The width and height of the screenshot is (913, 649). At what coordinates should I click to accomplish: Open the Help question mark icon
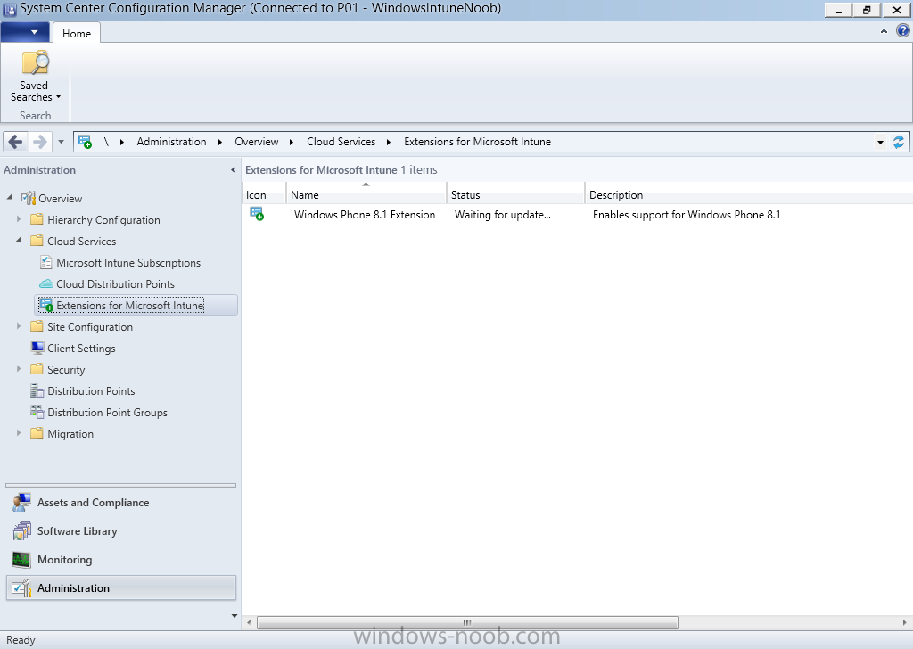902,31
